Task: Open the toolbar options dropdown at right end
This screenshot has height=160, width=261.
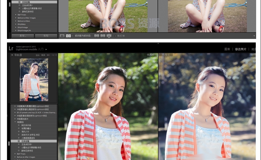Action: click(x=254, y=36)
